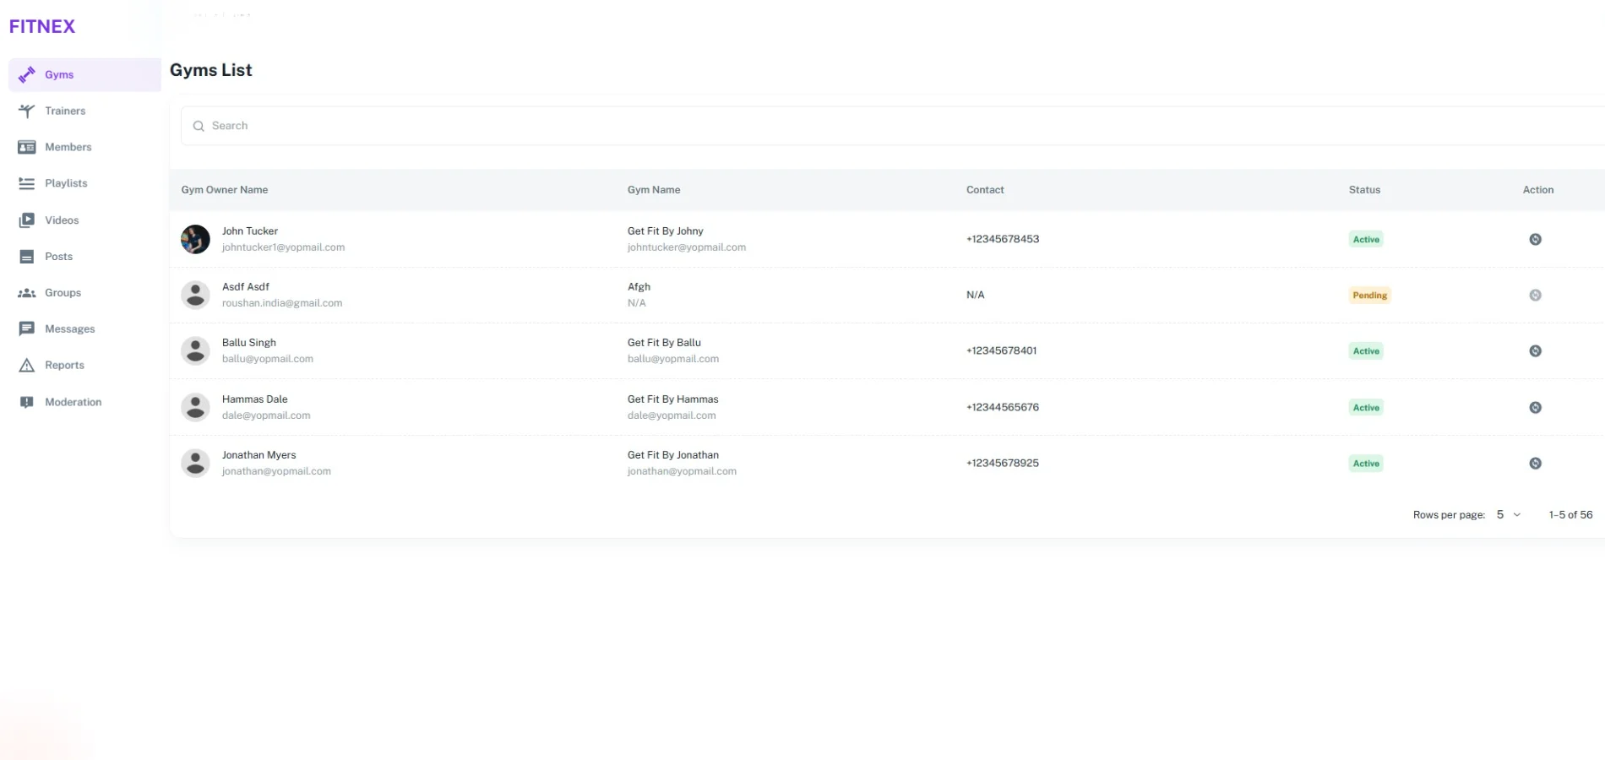The height and width of the screenshot is (760, 1605).
Task: Open the Messages menu item
Action: pyautogui.click(x=69, y=329)
